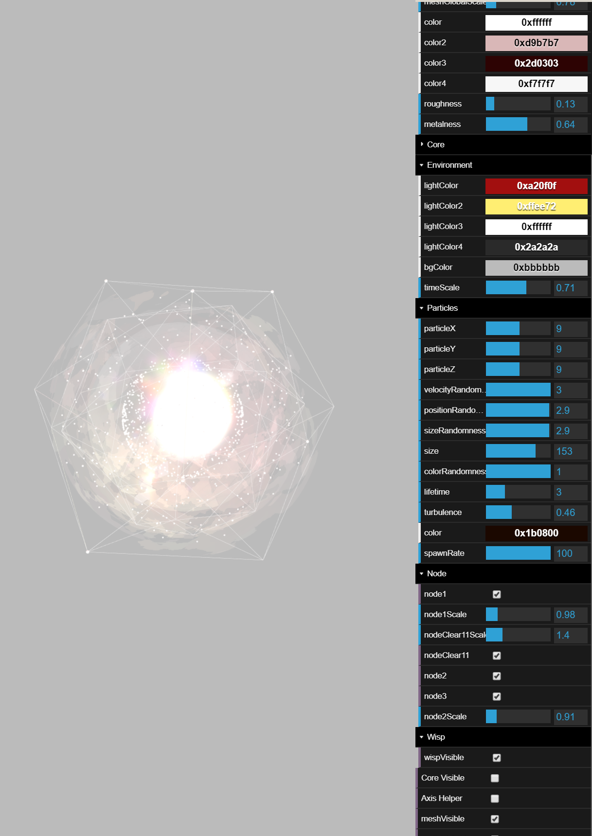Open the color2 swatch 0xd9b7b7
Viewport: 592px width, 836px height.
(537, 43)
